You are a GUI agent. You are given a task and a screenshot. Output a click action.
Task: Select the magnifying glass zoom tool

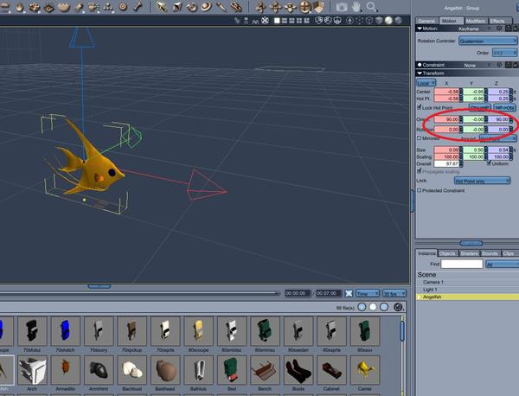pyautogui.click(x=372, y=7)
